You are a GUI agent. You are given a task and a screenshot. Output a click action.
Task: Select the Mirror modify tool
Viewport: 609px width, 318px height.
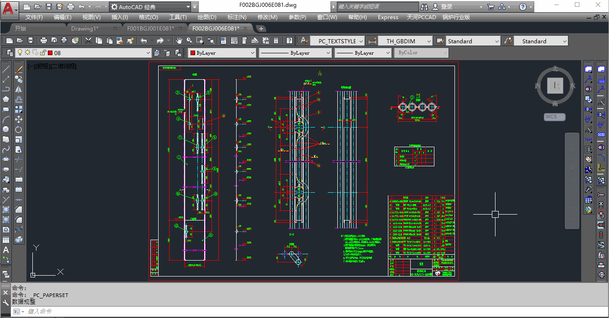[19, 89]
